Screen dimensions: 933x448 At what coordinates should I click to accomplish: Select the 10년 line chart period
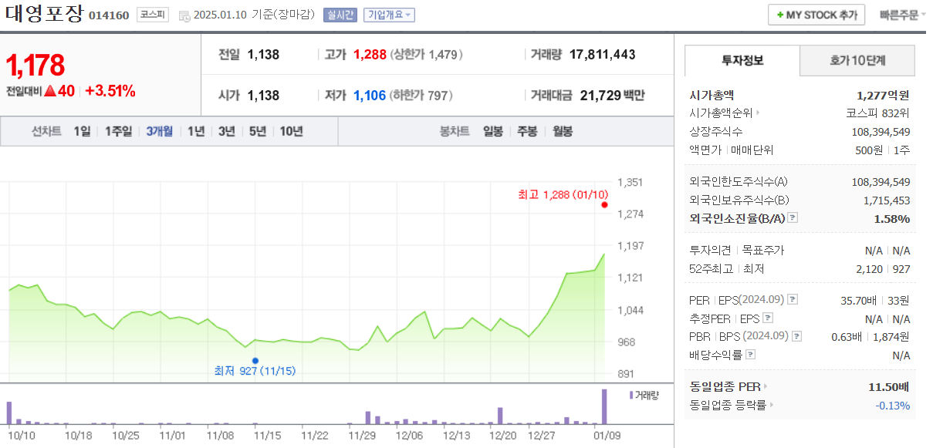coord(291,131)
